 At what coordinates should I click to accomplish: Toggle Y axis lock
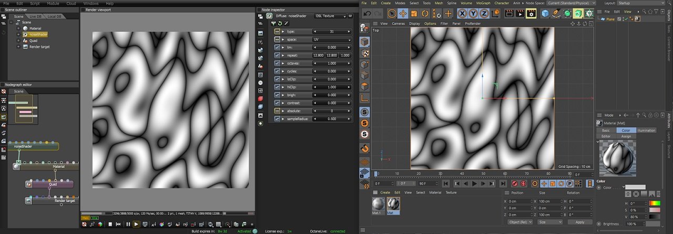[474, 14]
